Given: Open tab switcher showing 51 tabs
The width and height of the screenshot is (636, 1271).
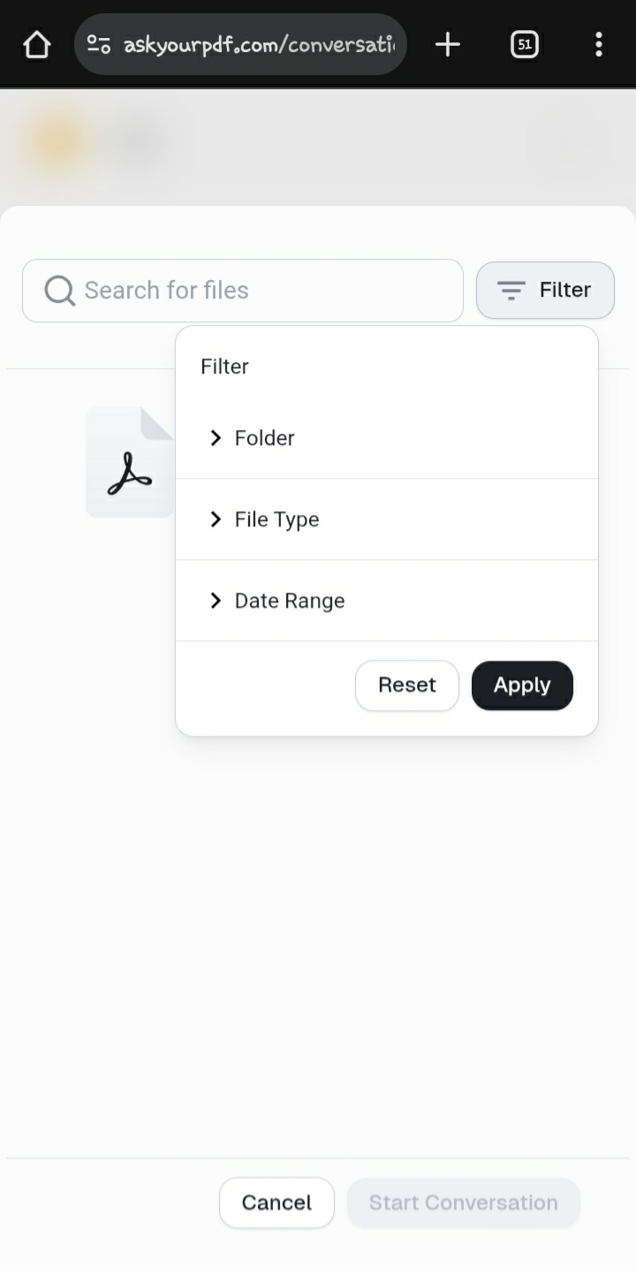Looking at the screenshot, I should (x=525, y=44).
